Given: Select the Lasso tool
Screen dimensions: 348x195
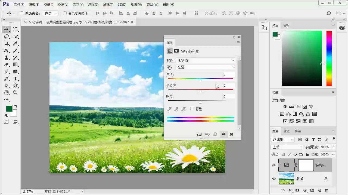Looking at the screenshot, I should (x=6, y=37).
